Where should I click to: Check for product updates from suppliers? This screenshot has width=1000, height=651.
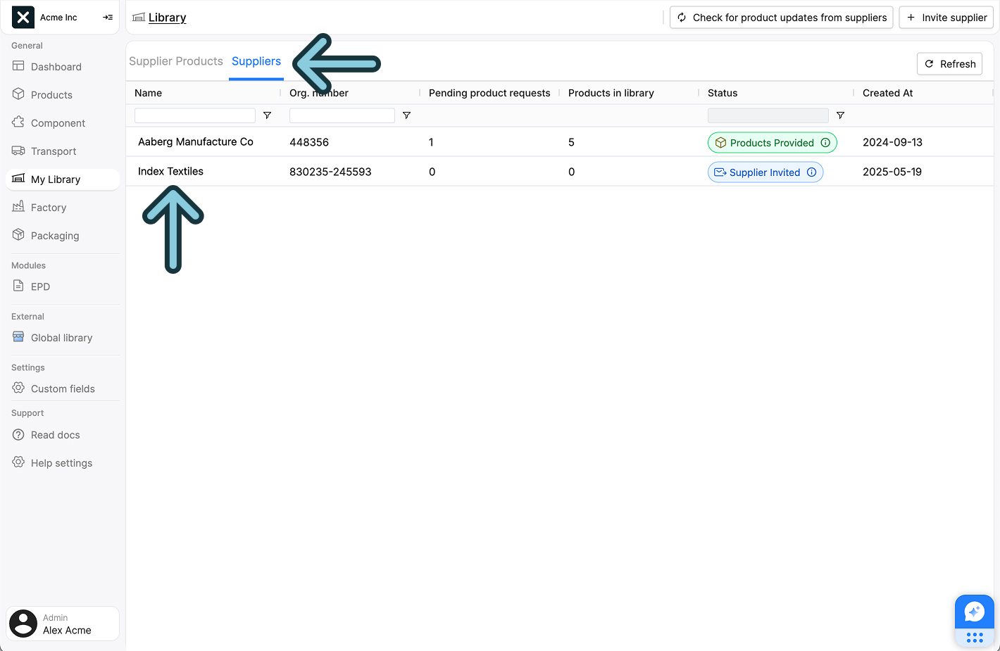(x=781, y=18)
